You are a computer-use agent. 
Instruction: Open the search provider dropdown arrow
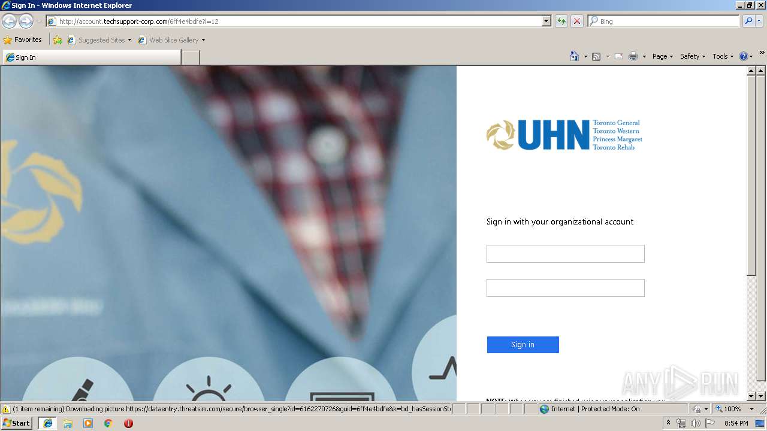click(x=759, y=21)
